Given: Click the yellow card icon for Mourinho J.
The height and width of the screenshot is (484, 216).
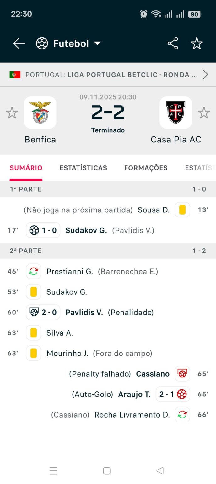Looking at the screenshot, I should tap(33, 353).
